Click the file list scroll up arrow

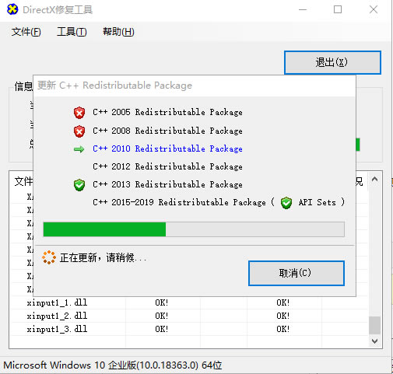[374, 180]
